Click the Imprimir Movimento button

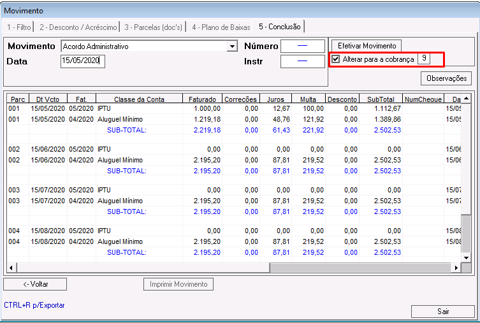tap(178, 284)
